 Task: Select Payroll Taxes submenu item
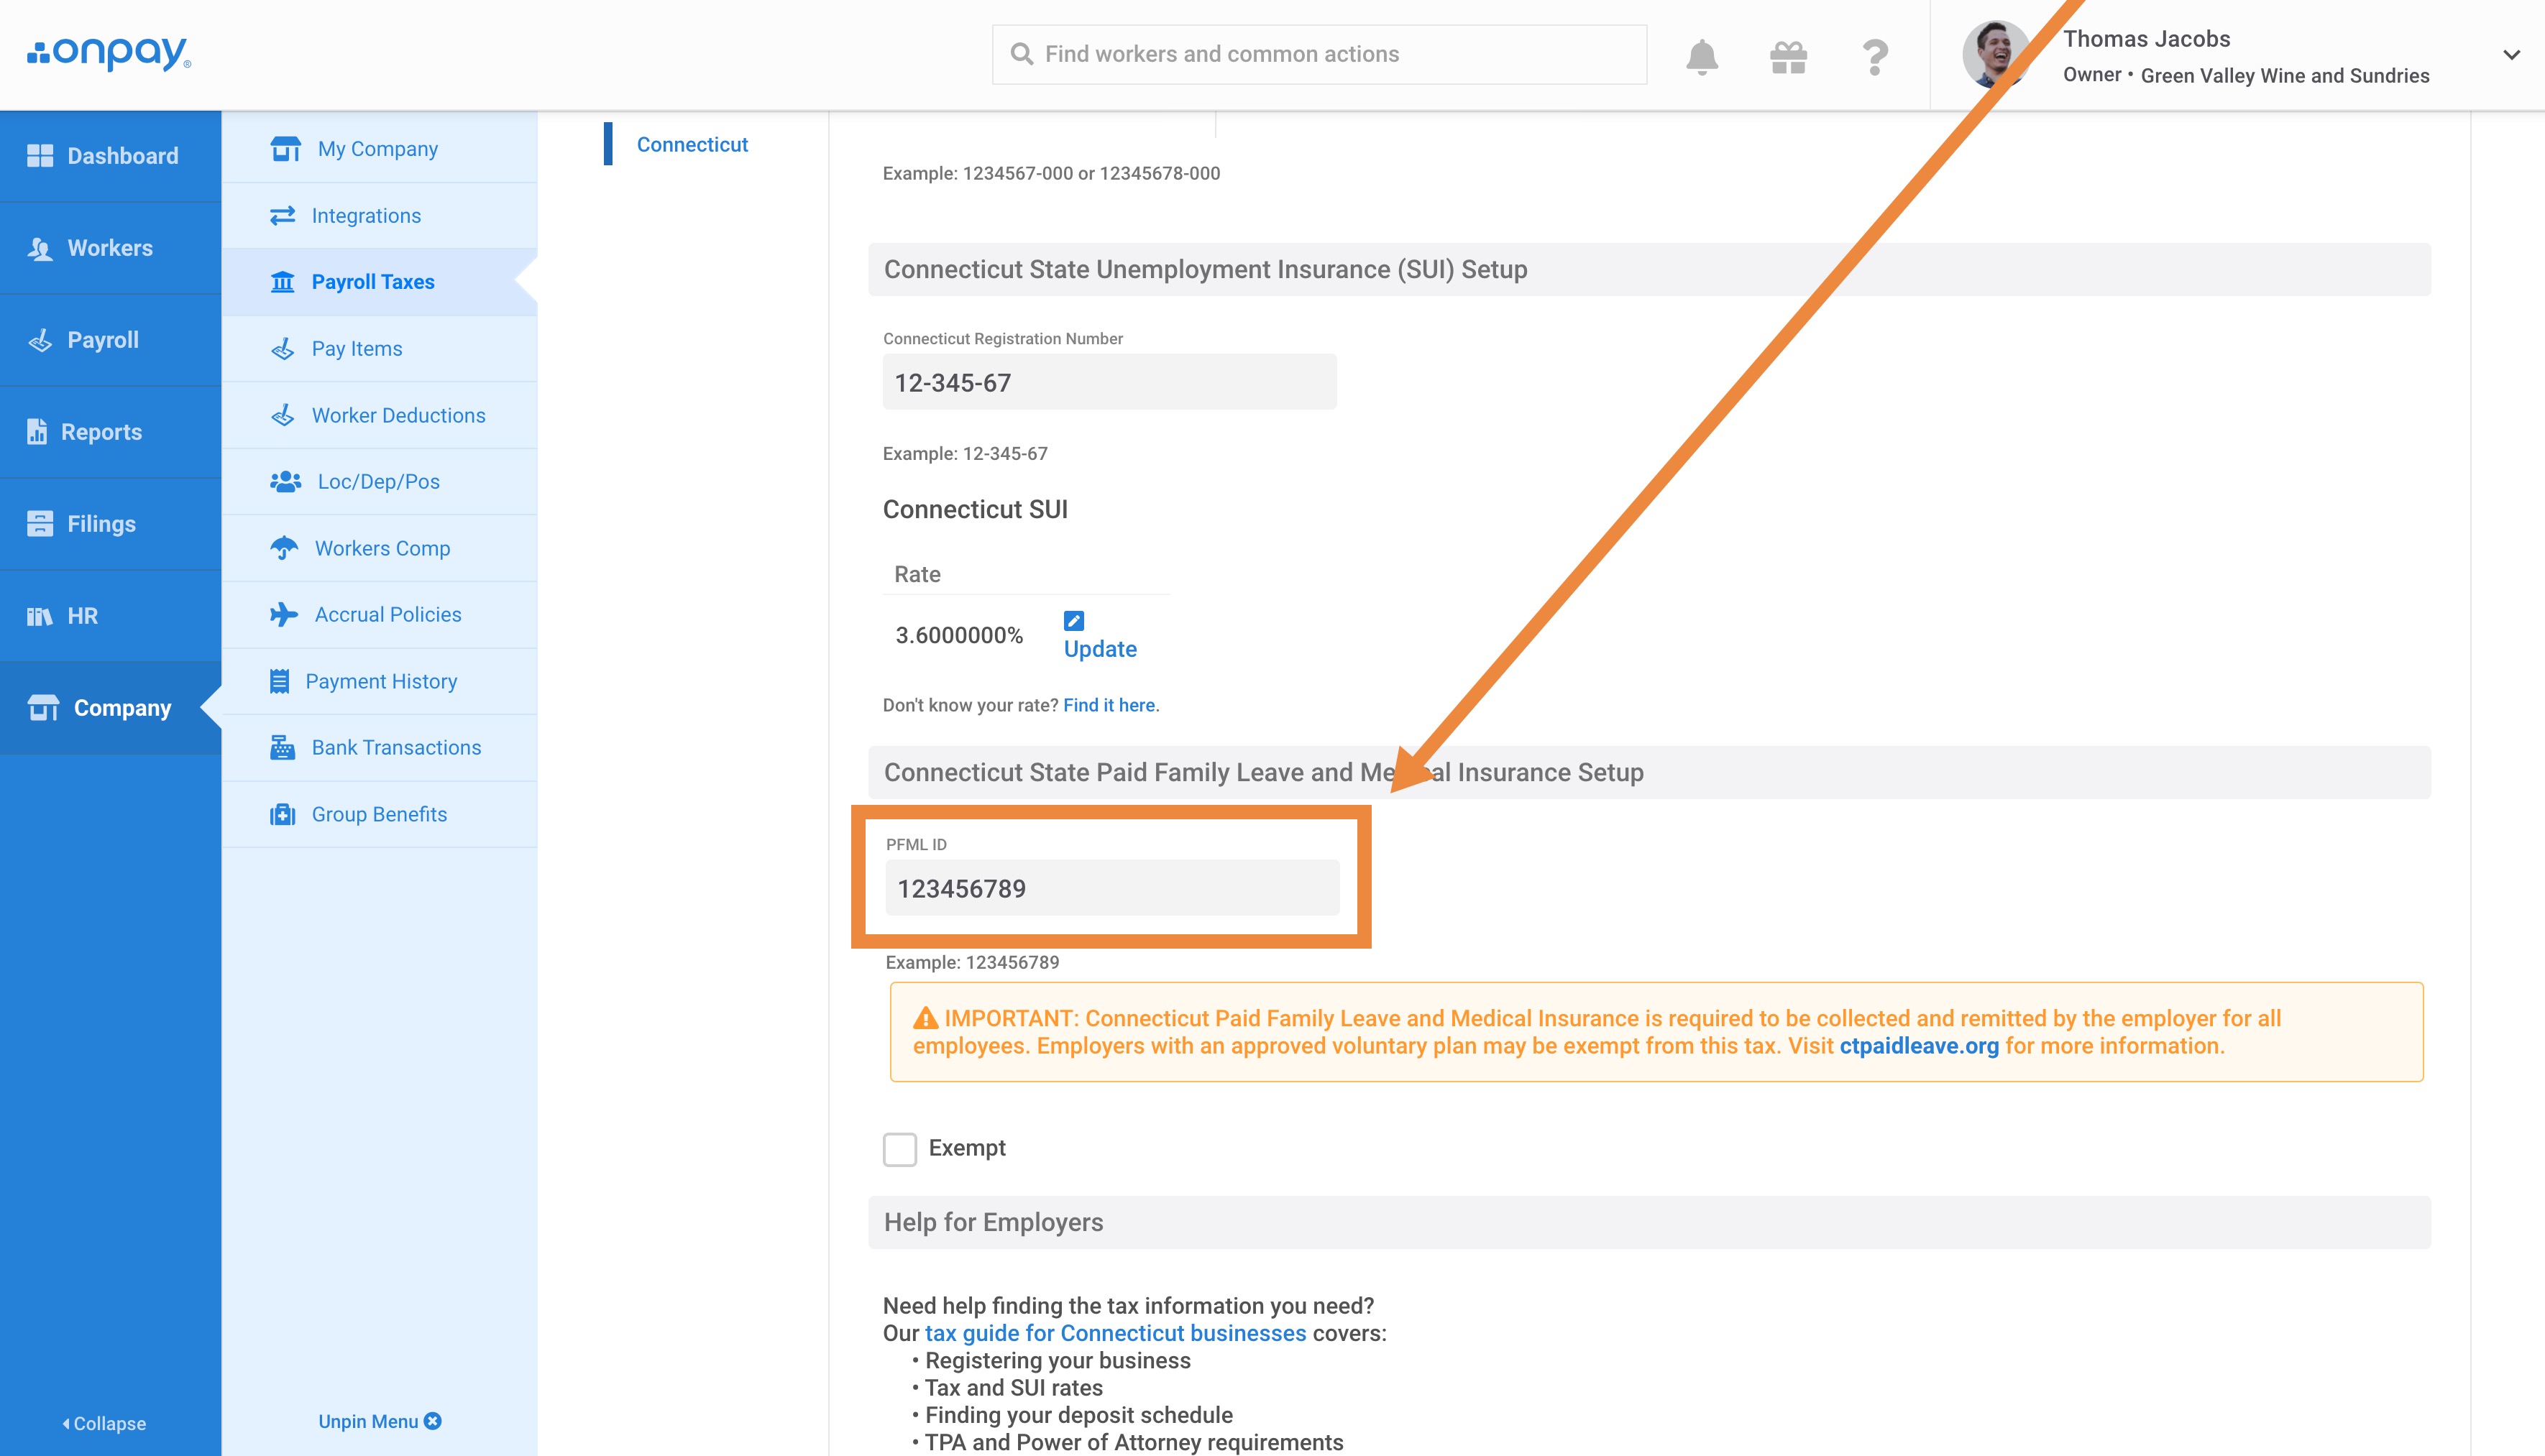tap(379, 282)
